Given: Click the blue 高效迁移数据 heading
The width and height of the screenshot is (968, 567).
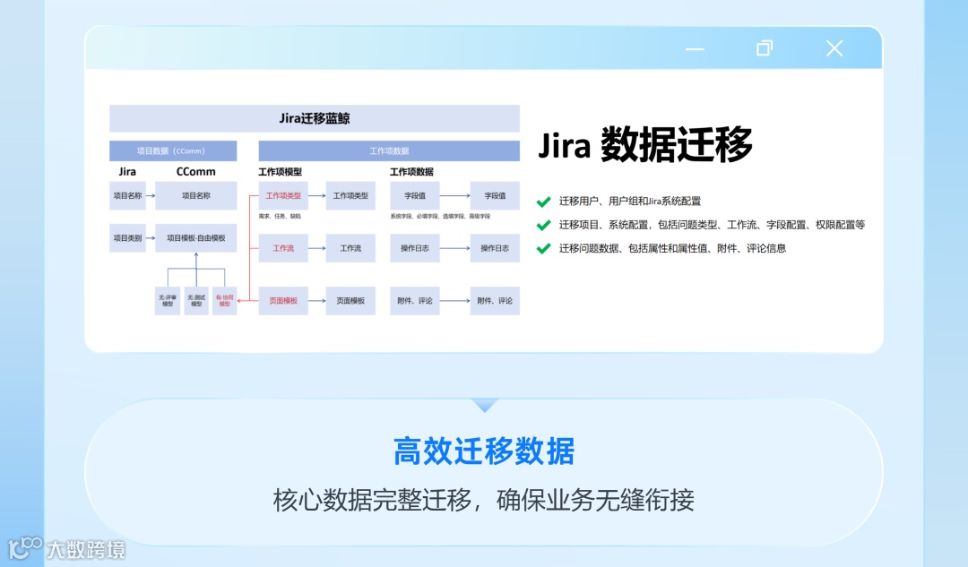Looking at the screenshot, I should 484,451.
